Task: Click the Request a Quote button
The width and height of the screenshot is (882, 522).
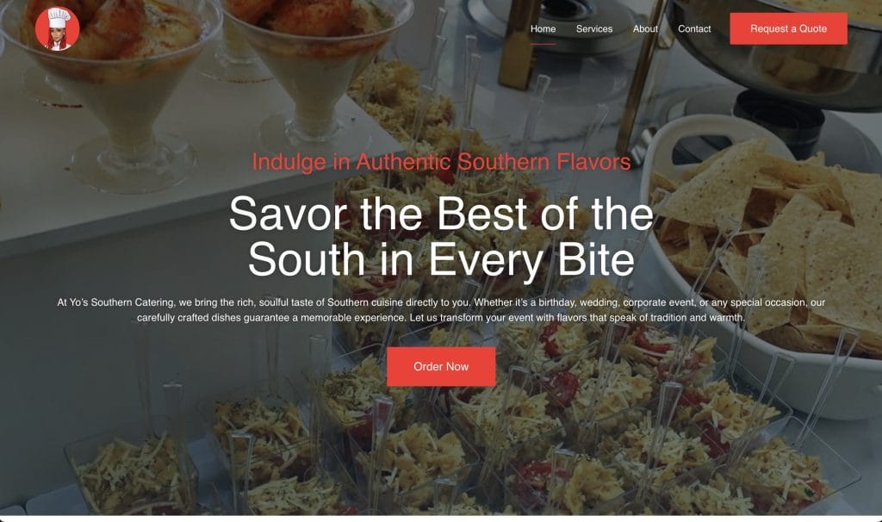Action: 789,28
